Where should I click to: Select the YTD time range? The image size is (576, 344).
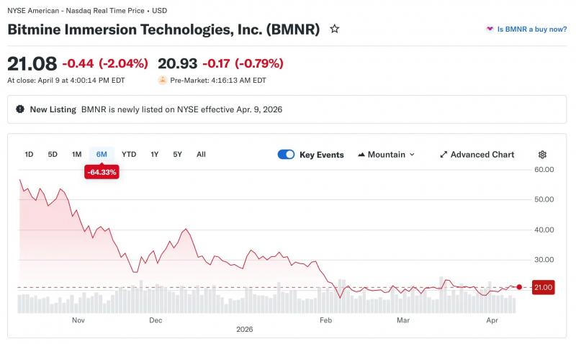point(129,155)
